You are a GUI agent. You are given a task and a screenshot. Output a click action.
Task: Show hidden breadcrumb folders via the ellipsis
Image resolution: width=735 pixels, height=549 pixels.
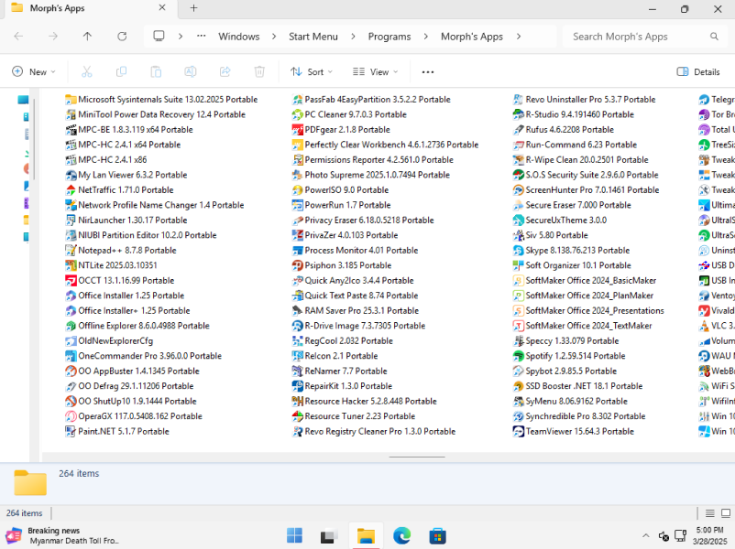click(201, 36)
